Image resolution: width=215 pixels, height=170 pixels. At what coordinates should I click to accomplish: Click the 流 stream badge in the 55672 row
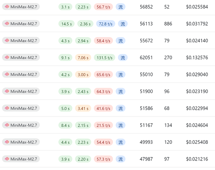point(120,41)
